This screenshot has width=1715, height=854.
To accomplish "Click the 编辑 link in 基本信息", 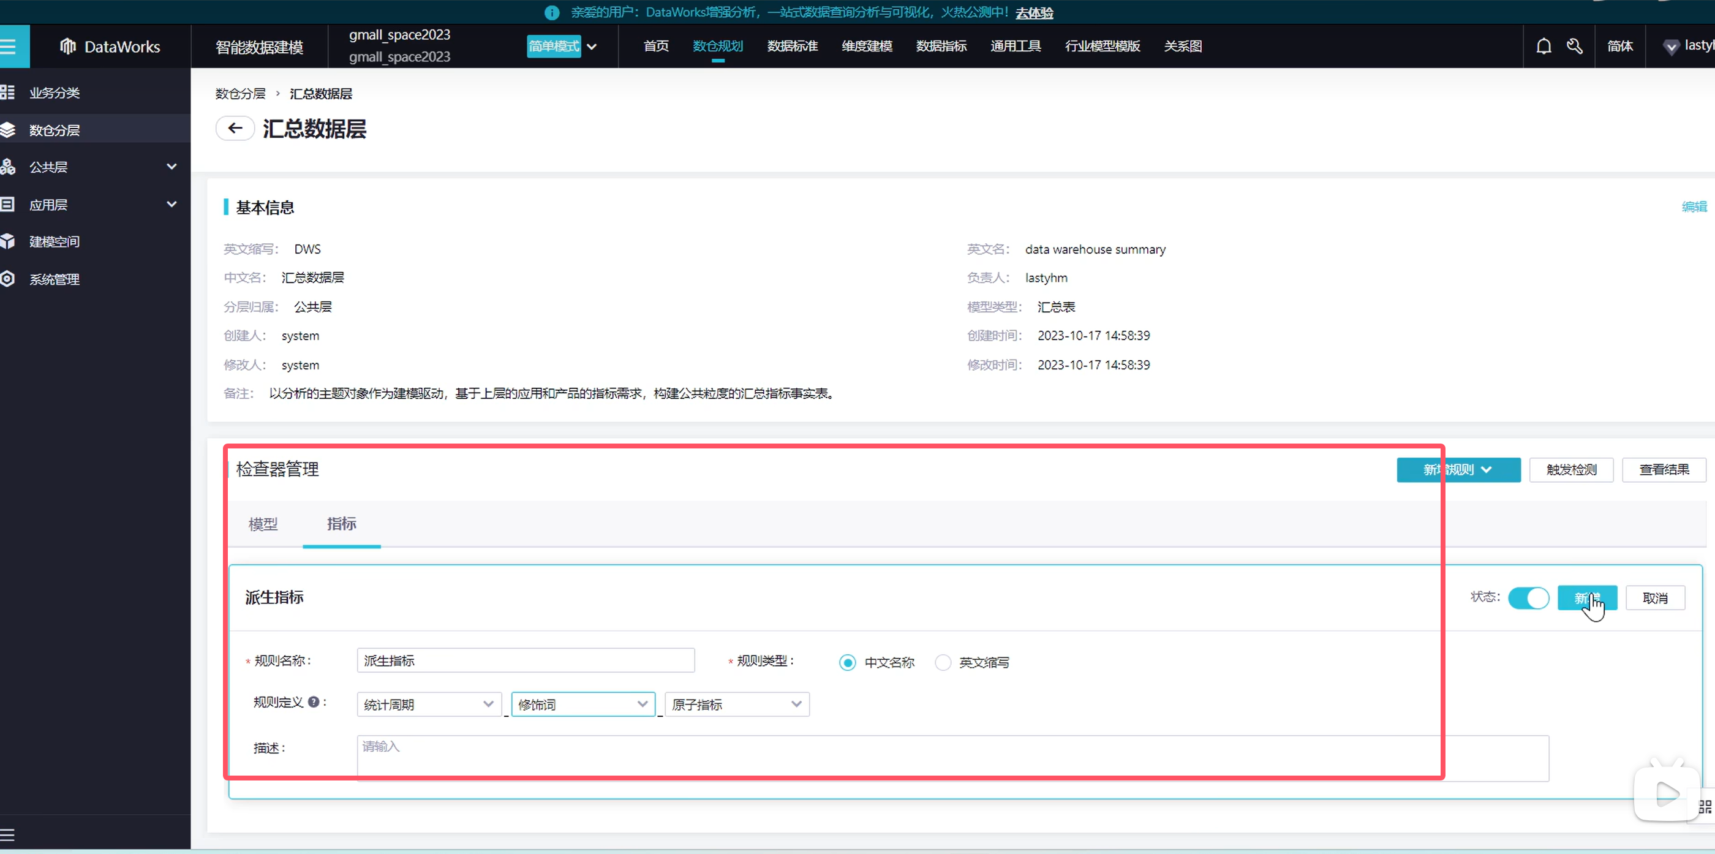I will [1693, 207].
